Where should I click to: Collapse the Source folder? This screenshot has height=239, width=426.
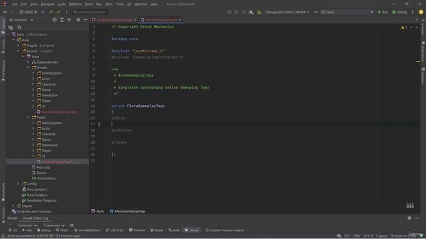[18, 51]
